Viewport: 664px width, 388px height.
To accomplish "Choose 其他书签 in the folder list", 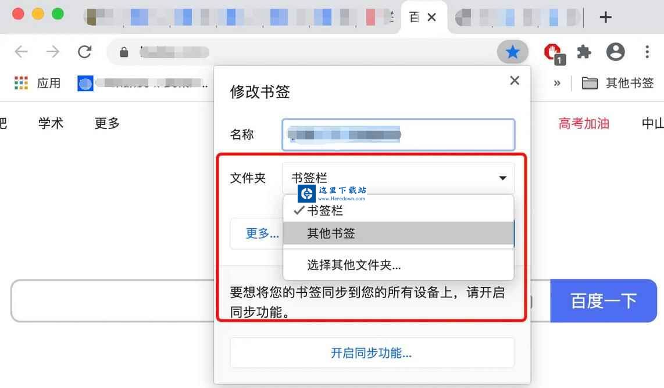I will point(398,233).
